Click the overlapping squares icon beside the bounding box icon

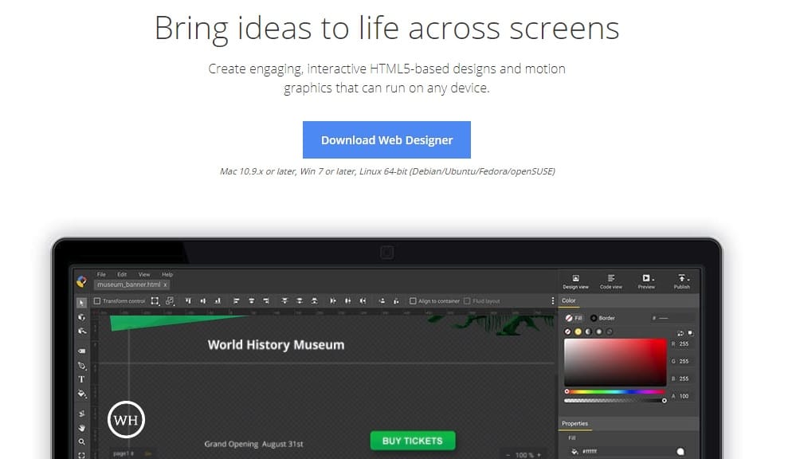click(170, 301)
